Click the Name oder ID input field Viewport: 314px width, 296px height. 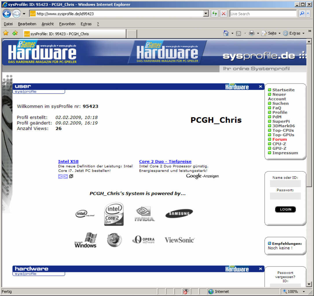pyautogui.click(x=285, y=183)
